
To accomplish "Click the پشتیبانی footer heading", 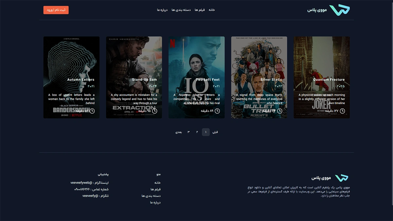I will (103, 174).
